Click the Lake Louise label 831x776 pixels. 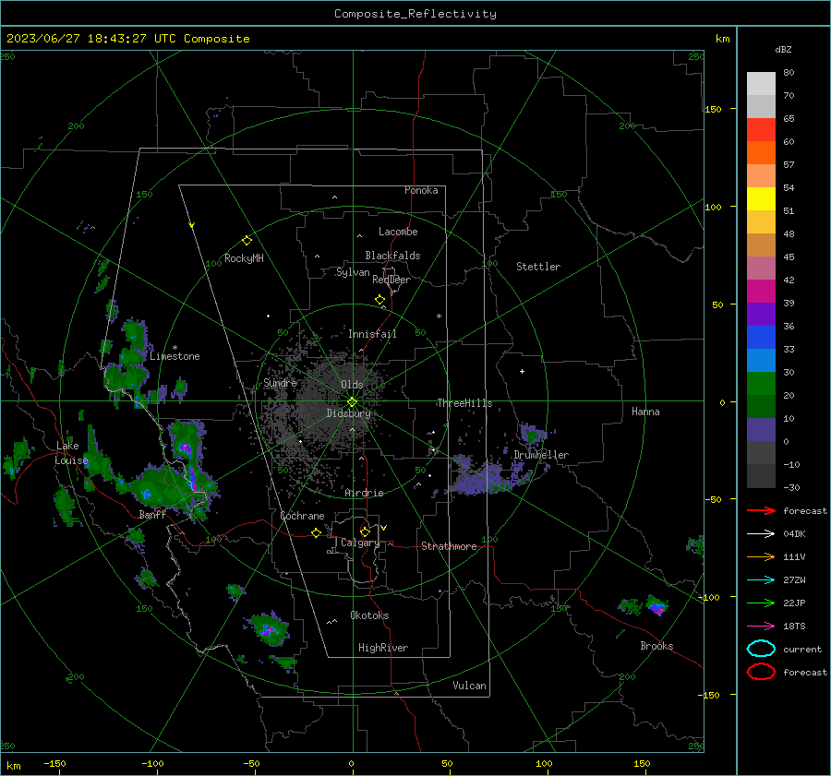pos(71,453)
